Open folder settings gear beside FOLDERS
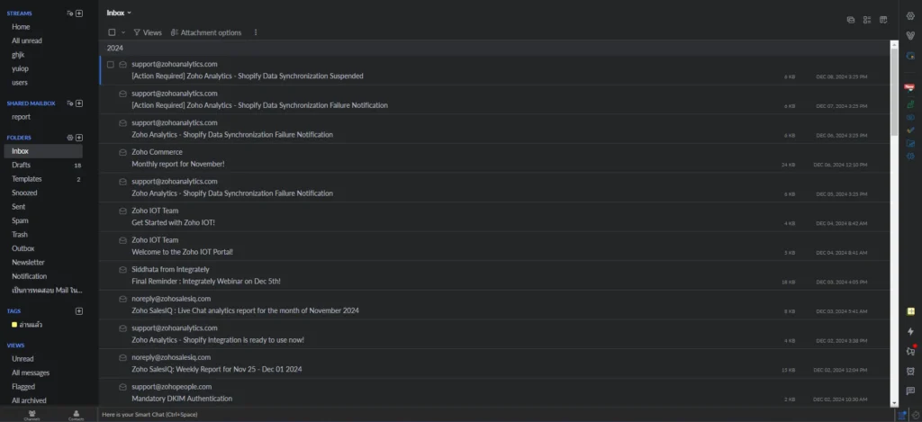This screenshot has width=922, height=422. [x=70, y=138]
